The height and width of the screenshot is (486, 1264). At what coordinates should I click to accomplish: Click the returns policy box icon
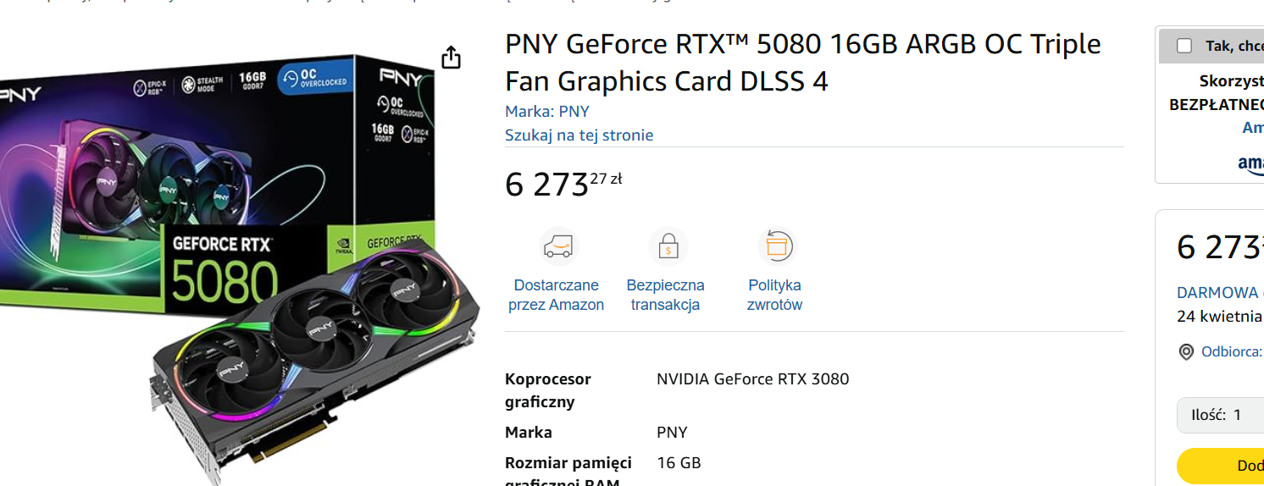776,246
